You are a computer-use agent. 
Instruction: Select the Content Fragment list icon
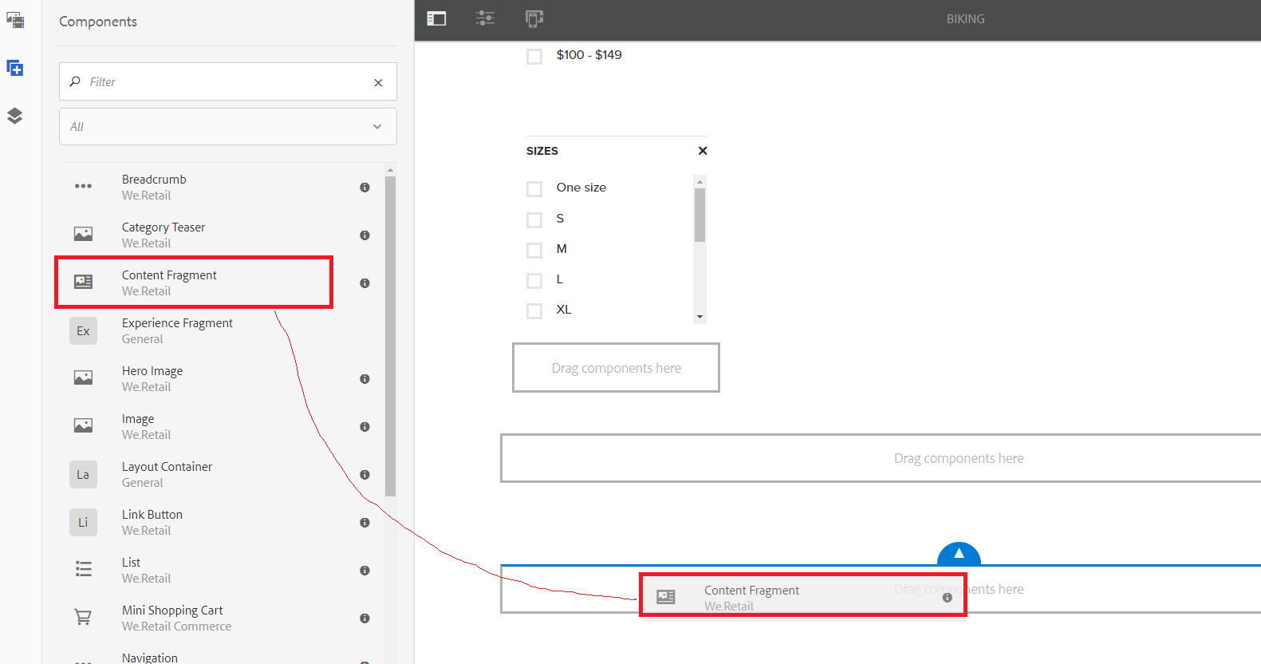click(x=83, y=282)
